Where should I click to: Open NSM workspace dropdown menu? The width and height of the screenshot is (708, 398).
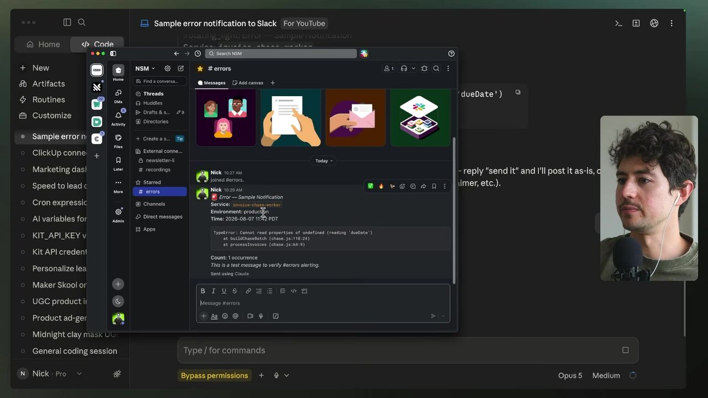point(145,69)
